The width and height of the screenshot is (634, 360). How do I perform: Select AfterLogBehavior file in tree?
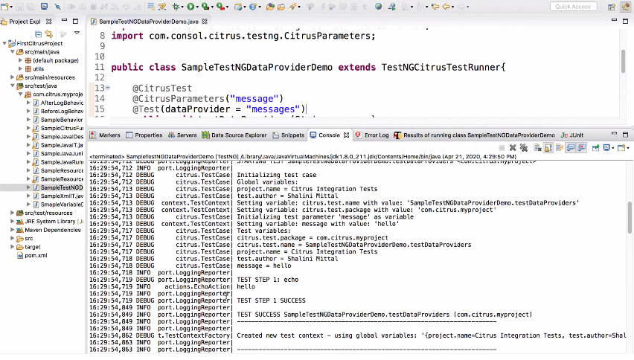[x=58, y=103]
